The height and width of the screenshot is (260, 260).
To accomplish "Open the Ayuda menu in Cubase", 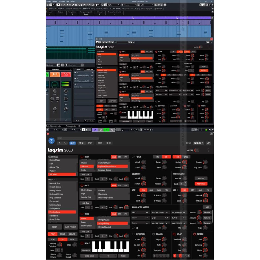I will (x=72, y=1).
